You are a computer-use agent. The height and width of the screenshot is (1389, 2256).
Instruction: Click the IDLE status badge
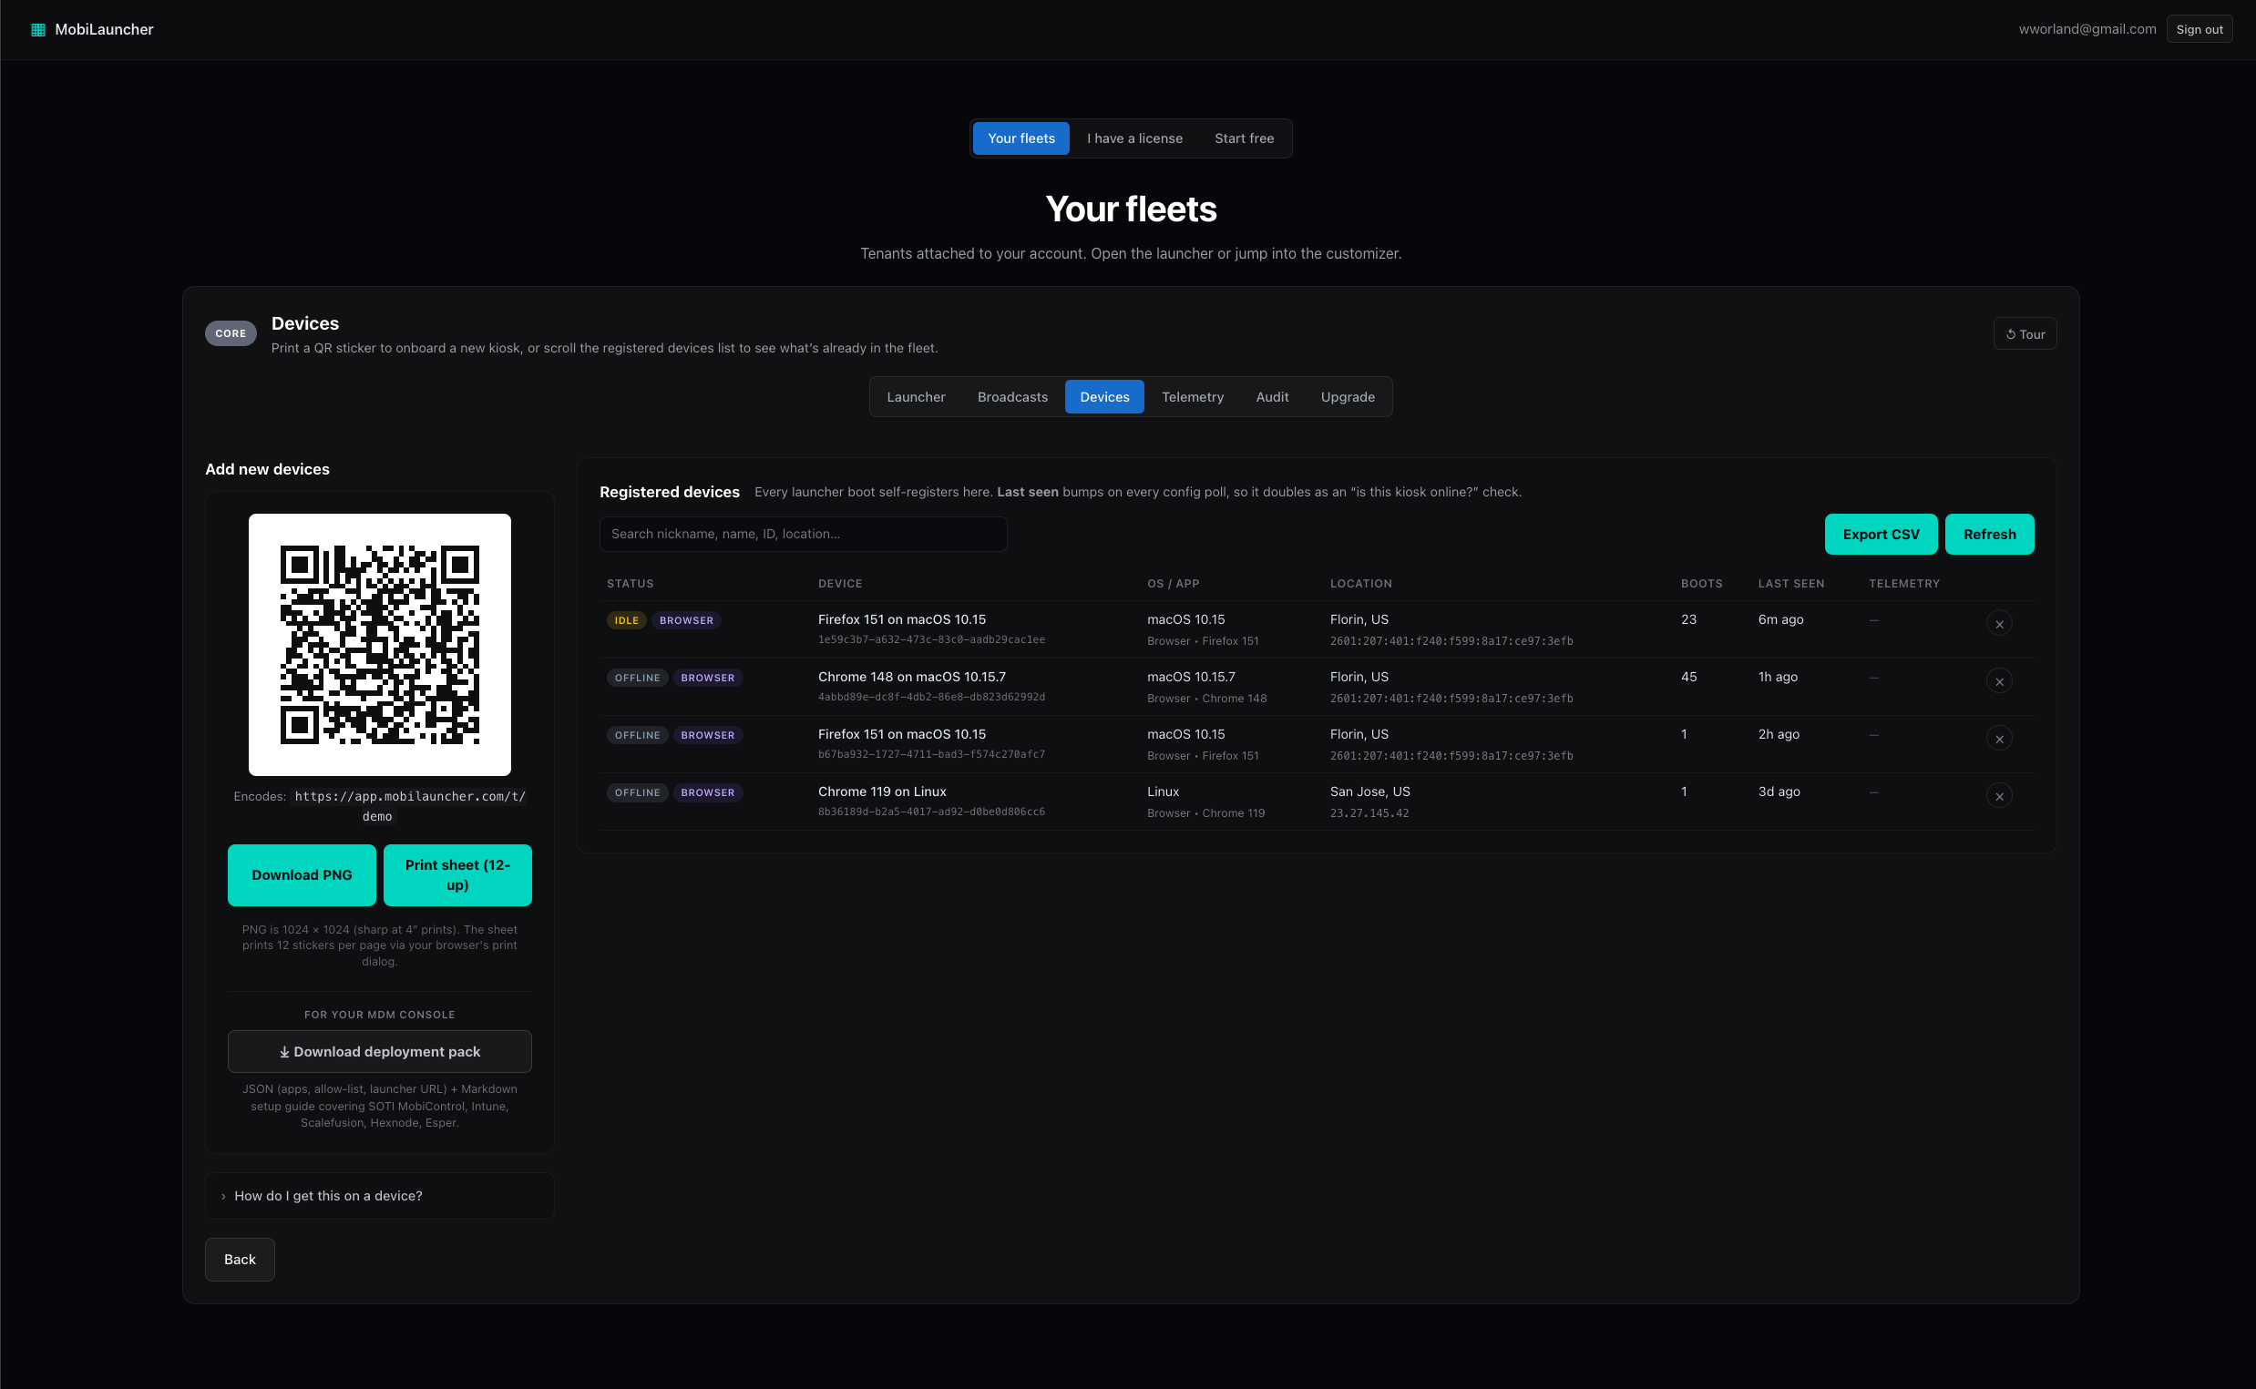coord(627,621)
